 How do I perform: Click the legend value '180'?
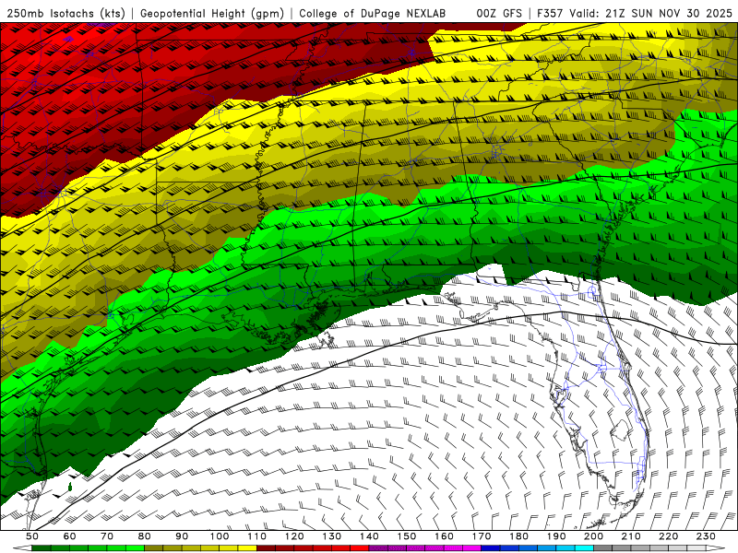(x=518, y=536)
